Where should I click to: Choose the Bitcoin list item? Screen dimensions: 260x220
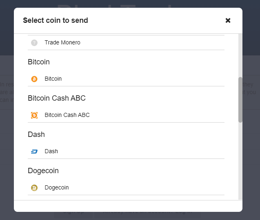[126, 79]
